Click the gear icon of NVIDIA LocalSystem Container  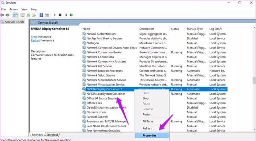click(x=84, y=94)
